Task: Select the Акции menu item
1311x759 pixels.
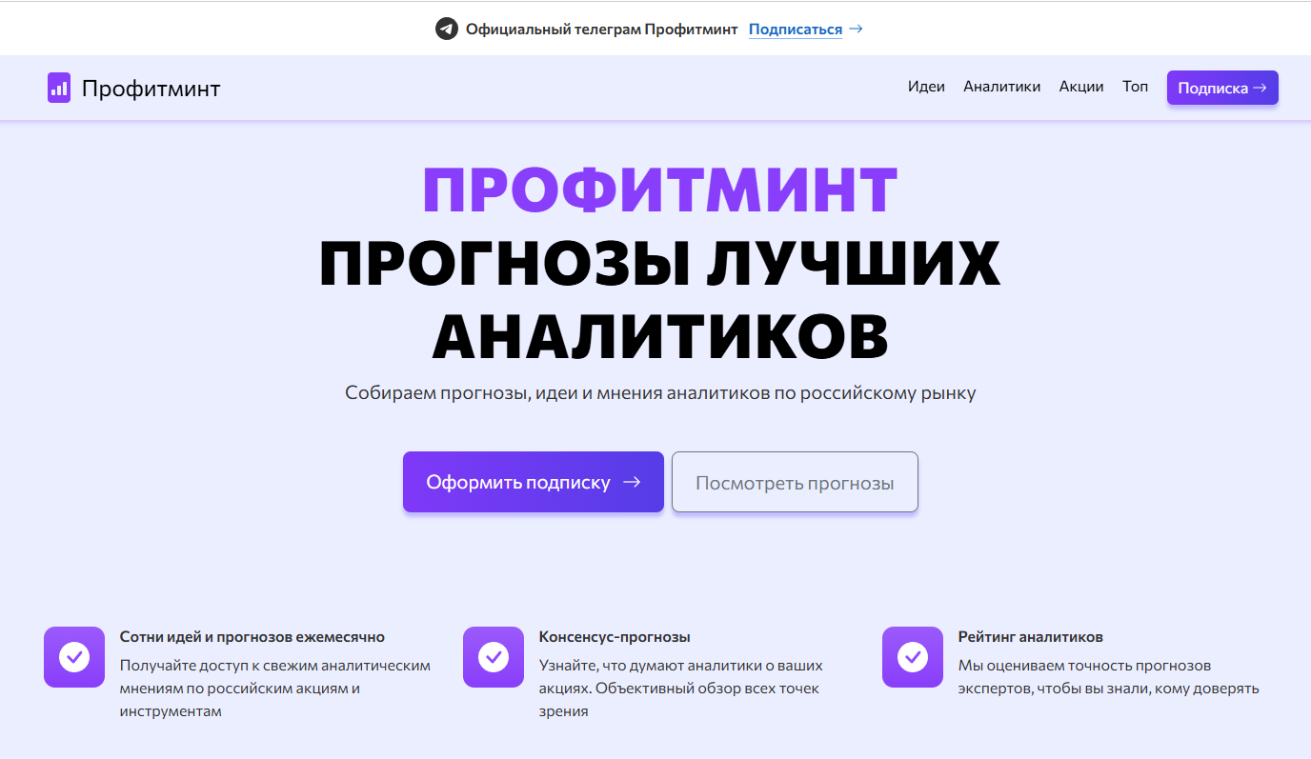Action: pos(1081,87)
